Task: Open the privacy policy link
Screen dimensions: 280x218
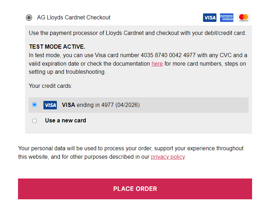Action: pos(168,157)
